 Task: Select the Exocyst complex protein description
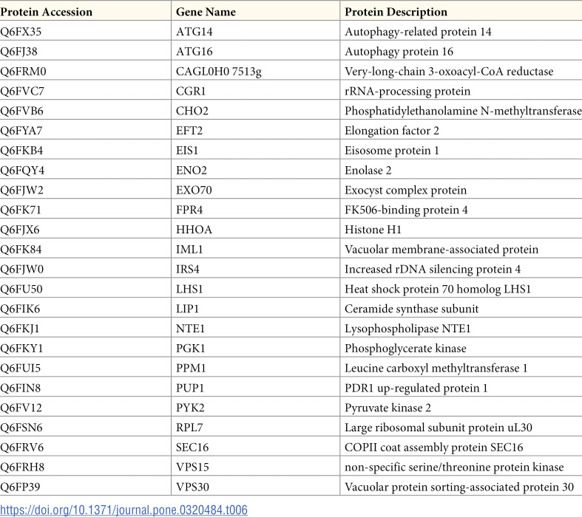click(406, 190)
